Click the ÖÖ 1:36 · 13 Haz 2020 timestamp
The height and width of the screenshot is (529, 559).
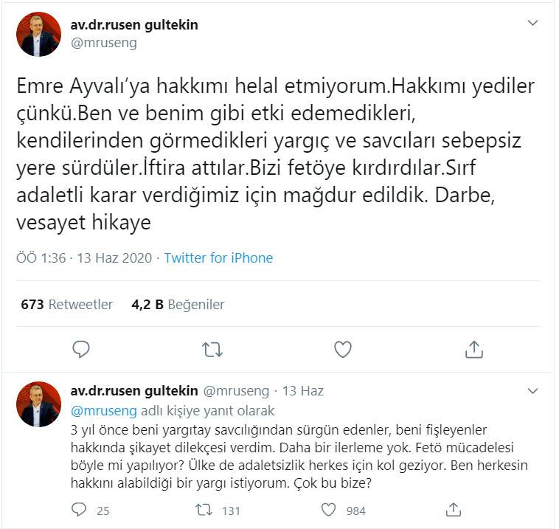tap(84, 258)
